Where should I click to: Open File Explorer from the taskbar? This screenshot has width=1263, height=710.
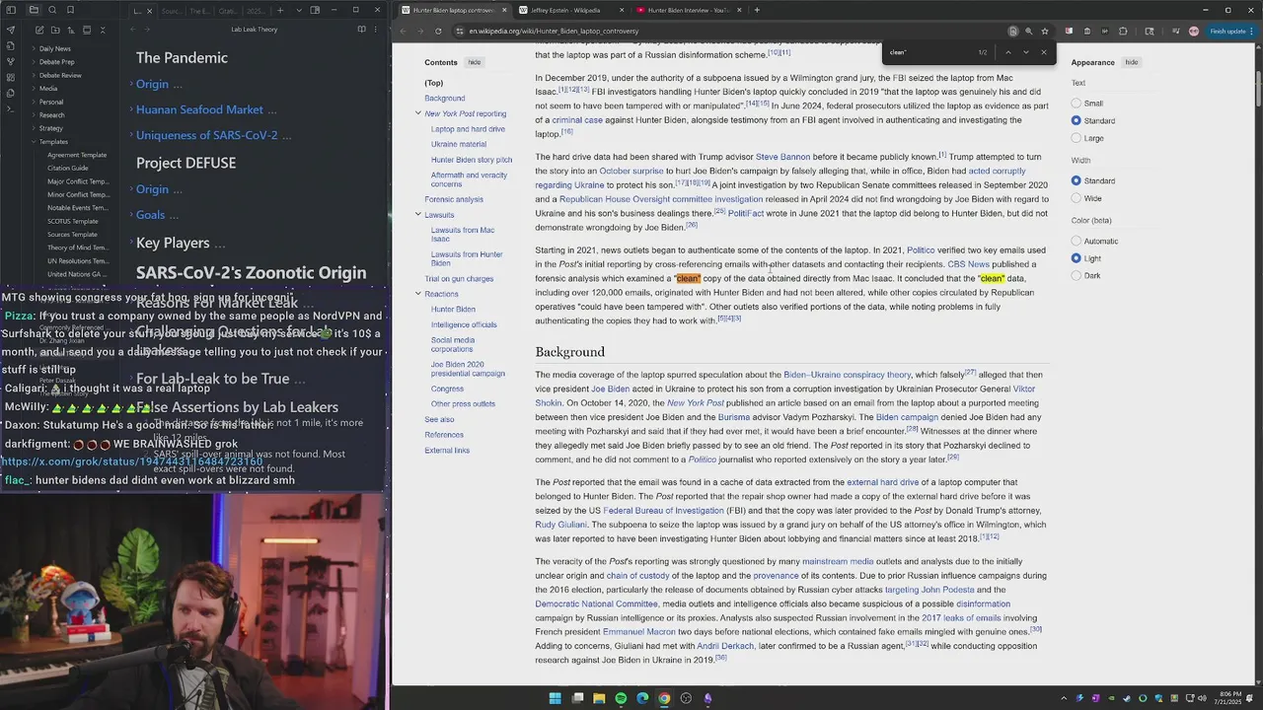(599, 698)
